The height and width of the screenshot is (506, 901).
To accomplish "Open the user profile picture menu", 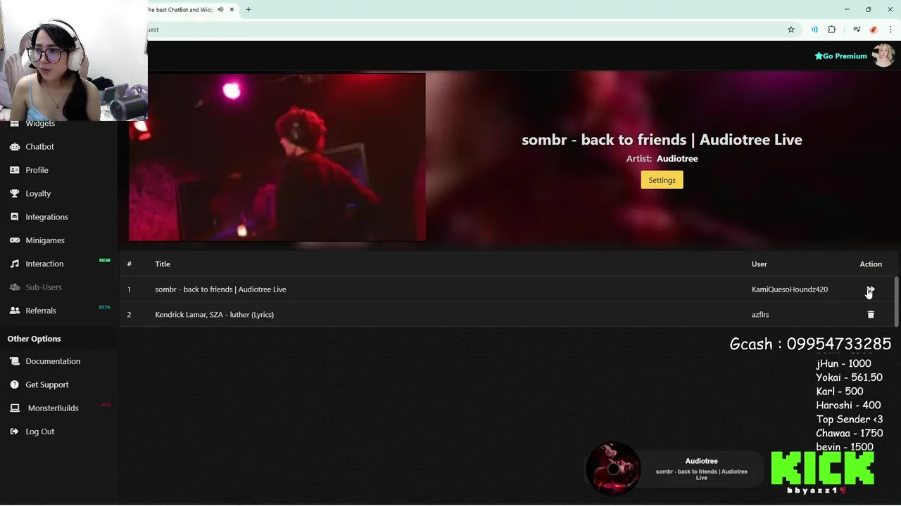I will click(x=883, y=56).
